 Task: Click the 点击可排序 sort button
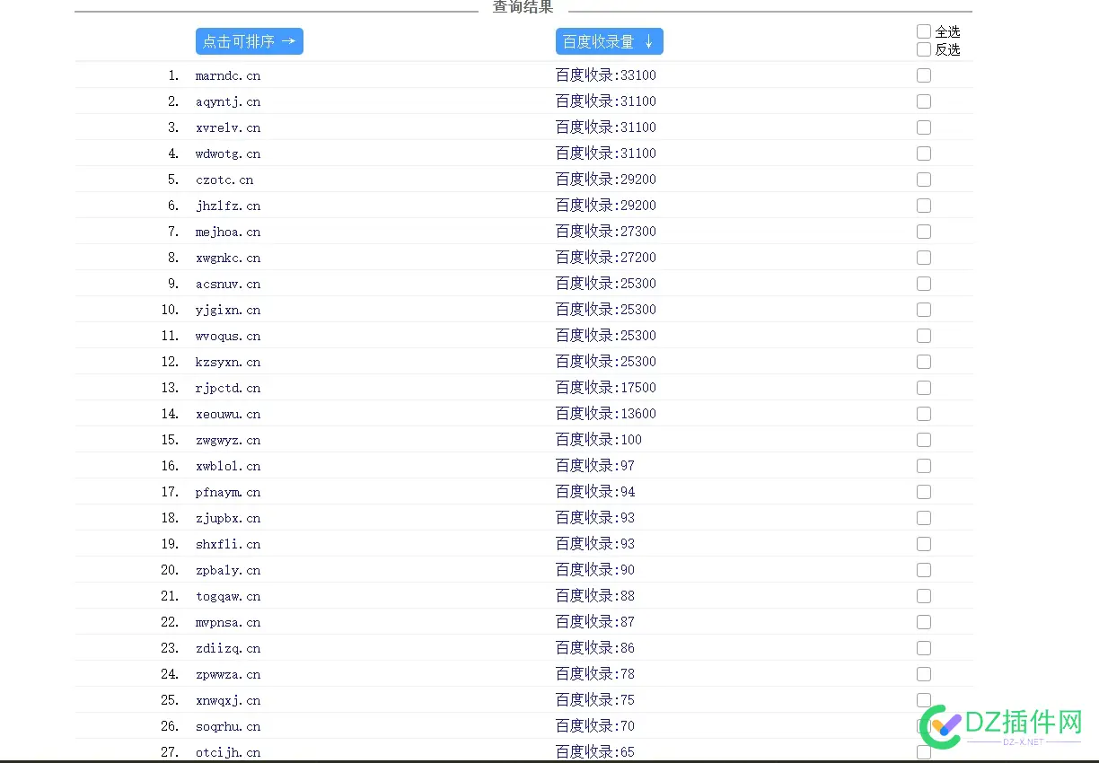pyautogui.click(x=249, y=41)
